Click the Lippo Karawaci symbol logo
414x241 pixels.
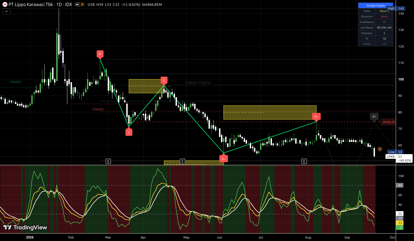(5, 4)
